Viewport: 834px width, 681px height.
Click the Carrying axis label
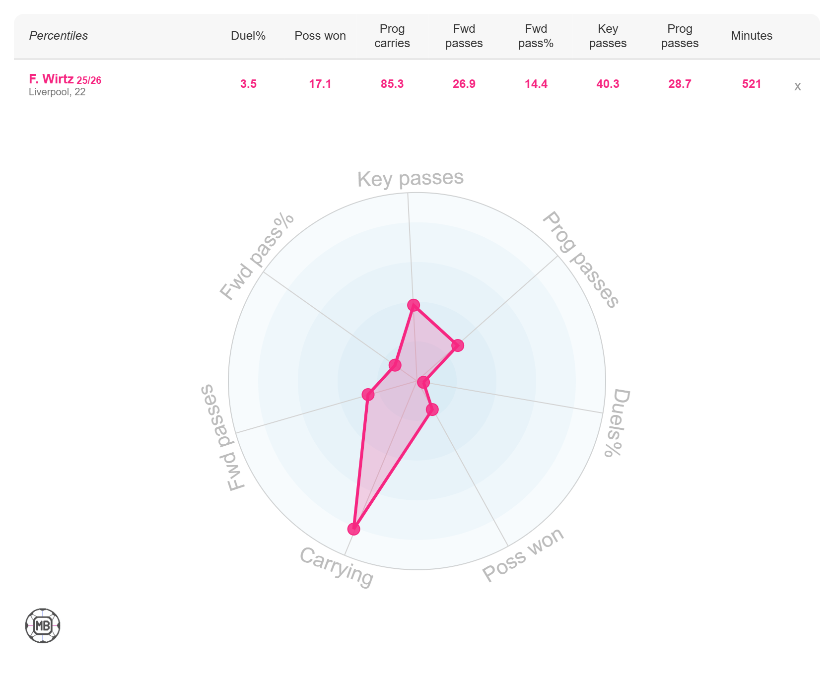tap(337, 567)
